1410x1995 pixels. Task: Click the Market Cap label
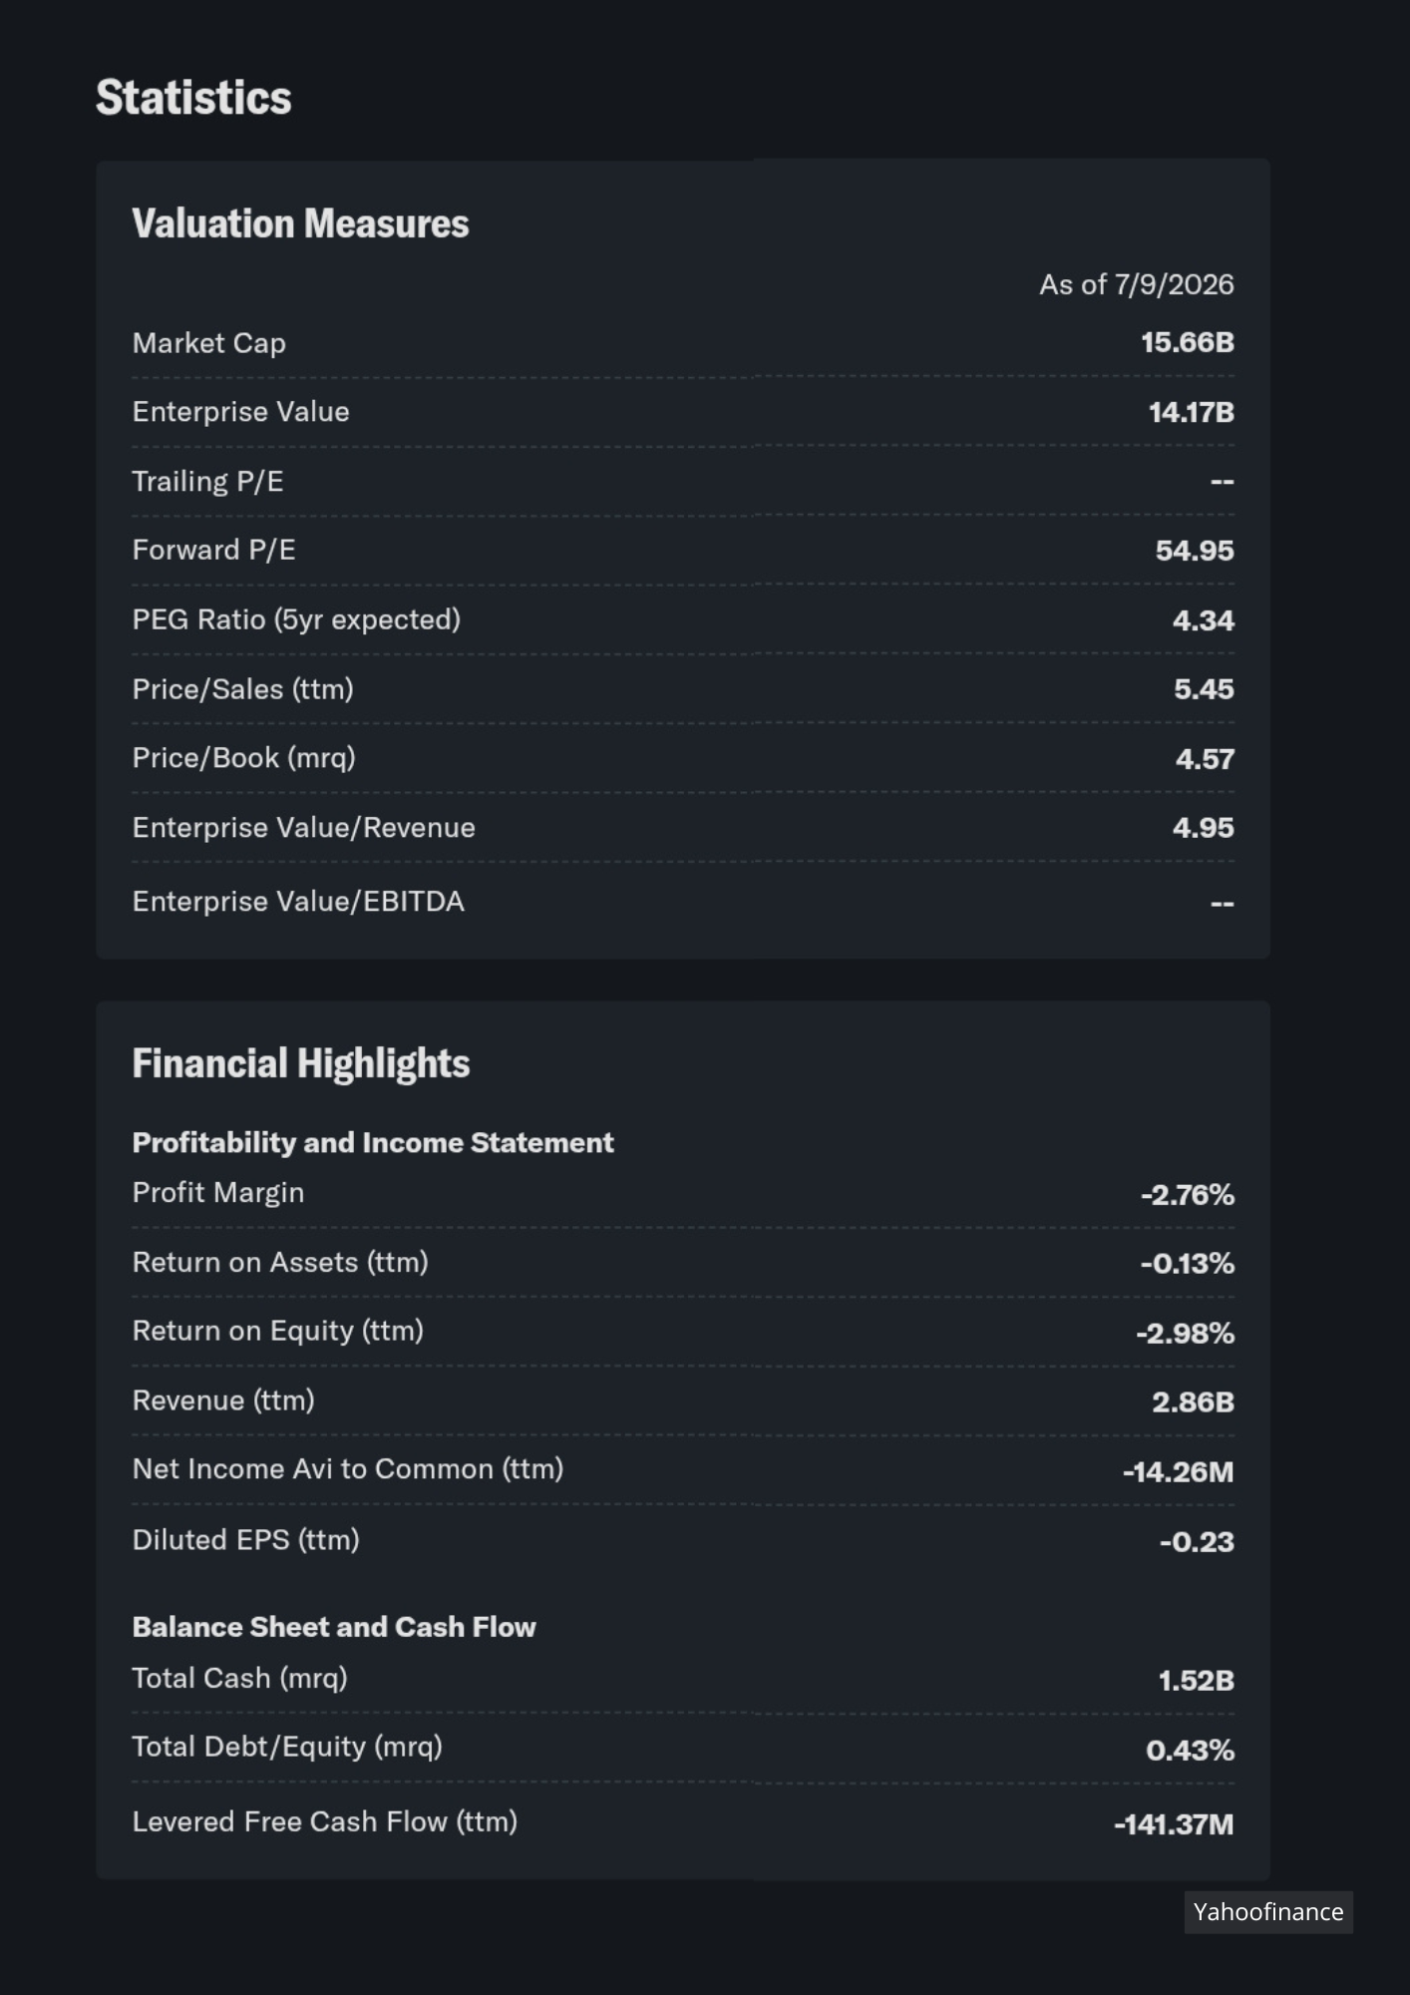tap(209, 343)
